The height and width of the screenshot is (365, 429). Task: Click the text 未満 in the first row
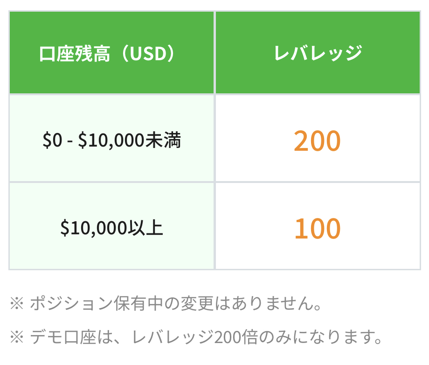[x=163, y=140]
